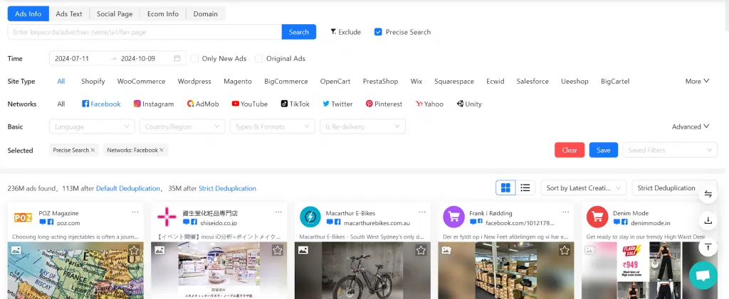Click the calendar icon in date range
Viewport: 729px width, 299px height.
click(x=177, y=58)
